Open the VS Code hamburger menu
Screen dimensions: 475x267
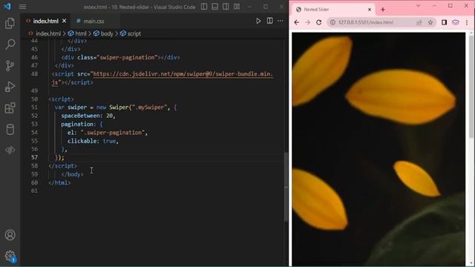click(x=22, y=7)
